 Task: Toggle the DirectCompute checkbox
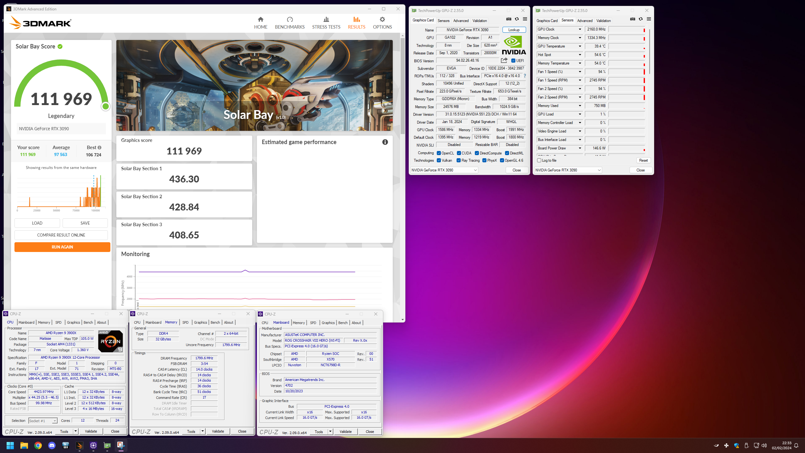click(477, 153)
